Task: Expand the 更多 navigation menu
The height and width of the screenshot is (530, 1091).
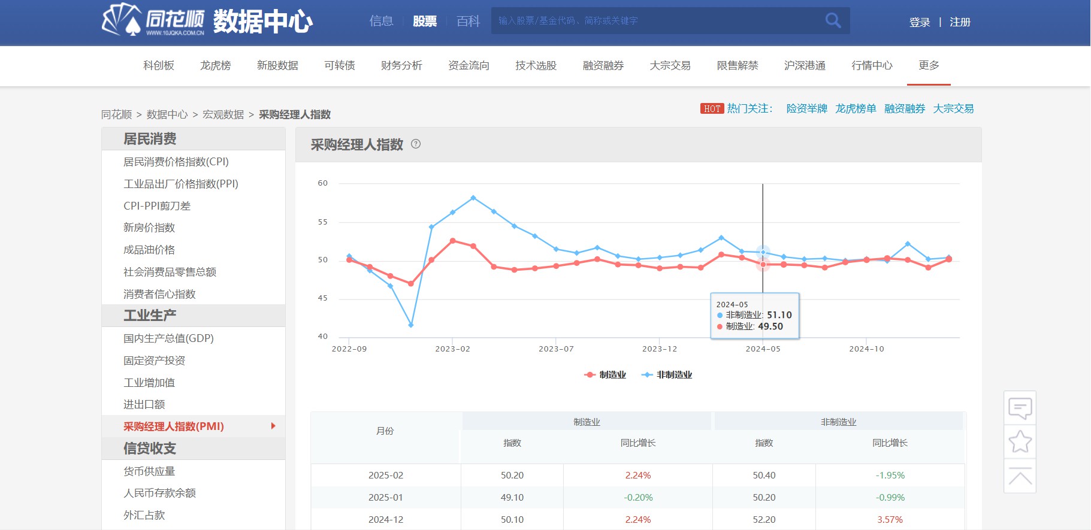Action: [929, 65]
